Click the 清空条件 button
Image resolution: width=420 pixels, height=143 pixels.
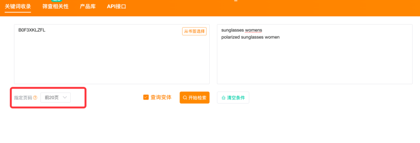coord(233,98)
